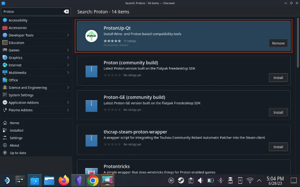Click the Office category icon

click(x=5, y=80)
